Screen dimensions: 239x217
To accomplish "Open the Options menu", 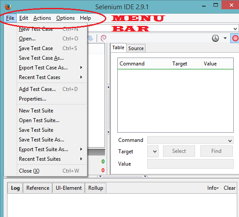I will point(65,18).
